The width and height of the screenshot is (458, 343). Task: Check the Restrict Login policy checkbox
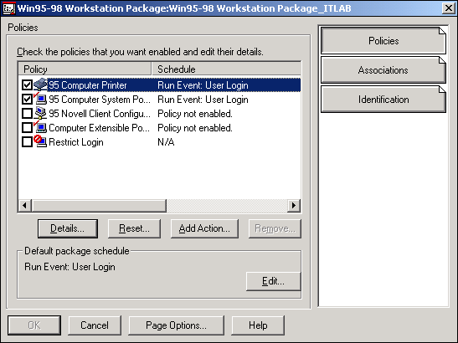click(27, 142)
